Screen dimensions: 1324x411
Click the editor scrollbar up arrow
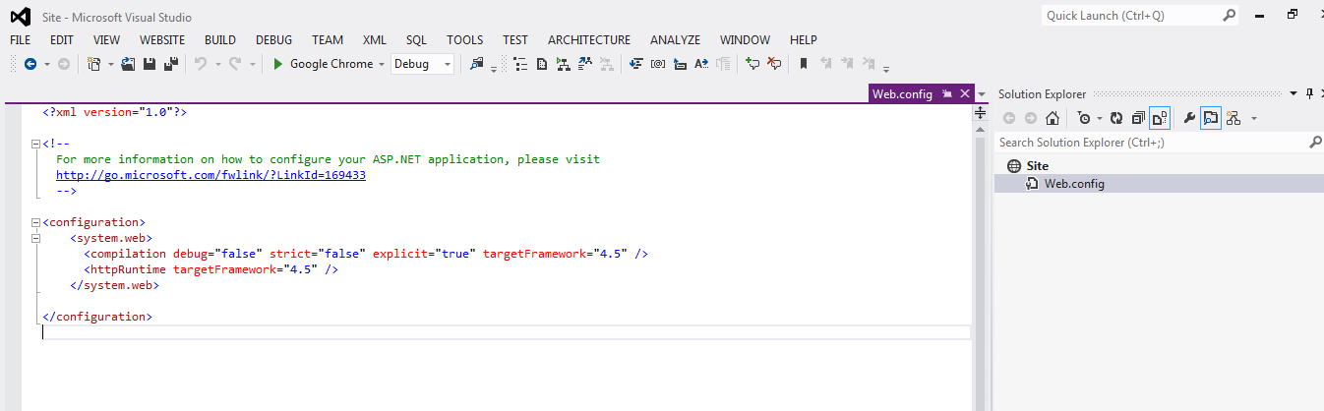coord(980,128)
